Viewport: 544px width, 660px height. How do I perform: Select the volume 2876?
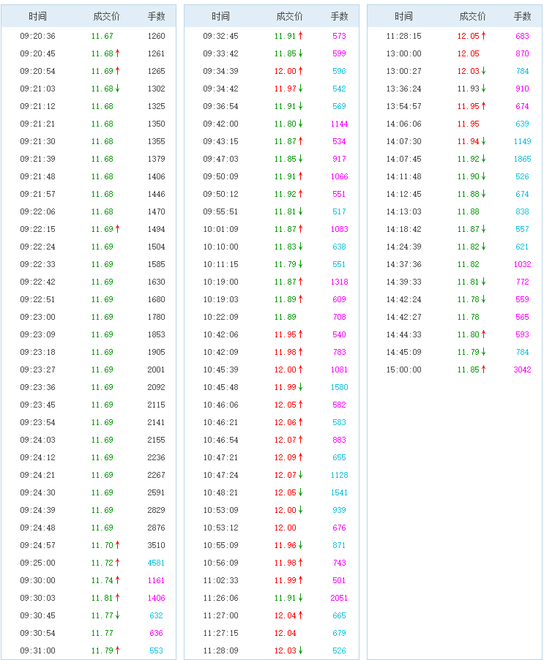tap(156, 528)
